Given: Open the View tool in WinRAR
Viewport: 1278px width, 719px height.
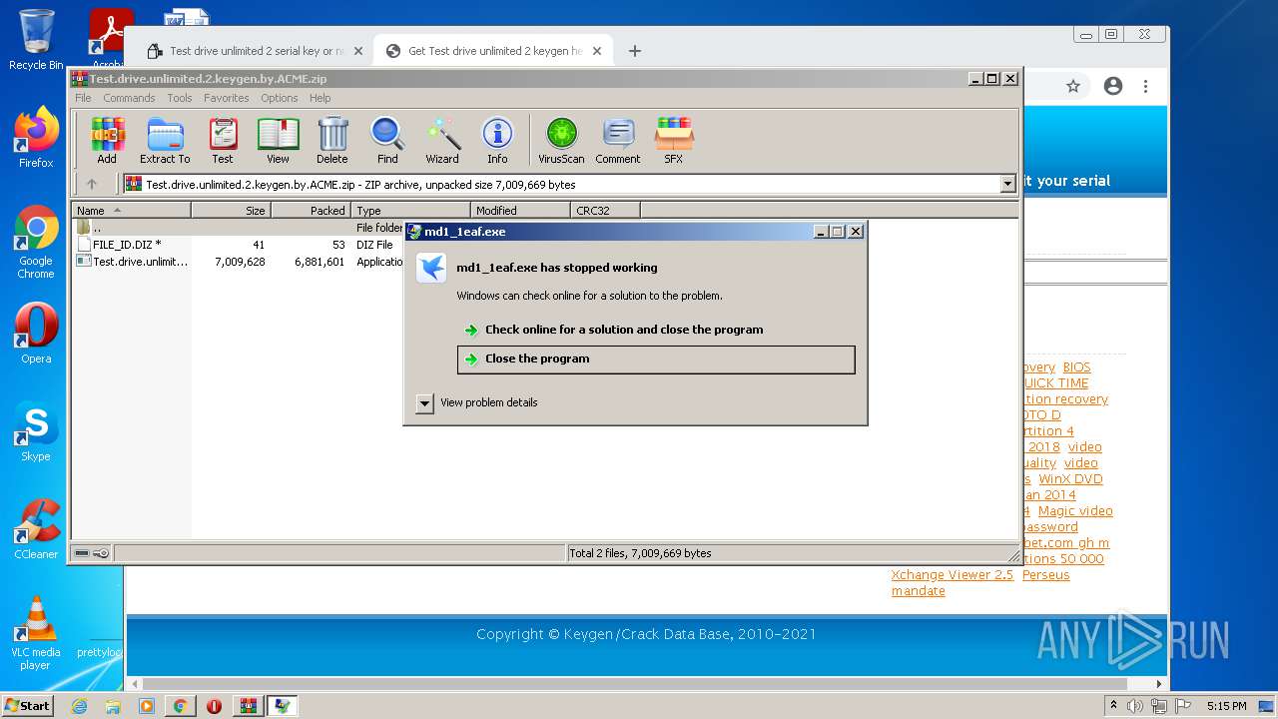Looking at the screenshot, I should (278, 141).
